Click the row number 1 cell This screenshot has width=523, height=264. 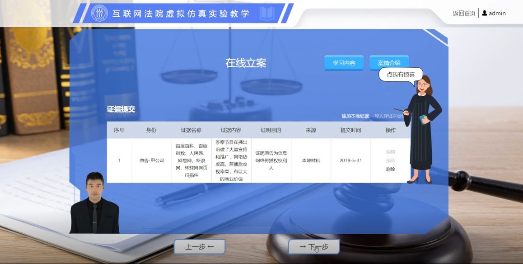point(119,160)
